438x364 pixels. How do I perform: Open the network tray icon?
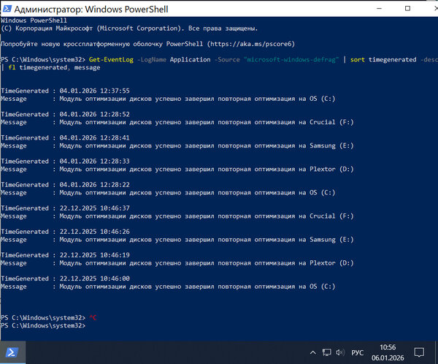(326, 352)
